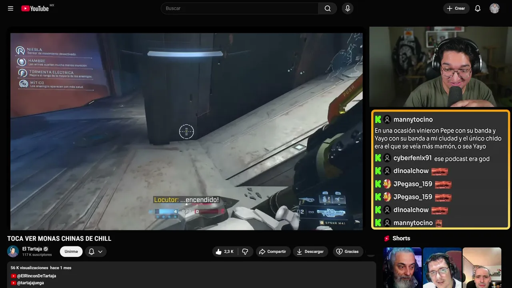The image size is (512, 288).
Task: Dislike this video
Action: click(x=245, y=252)
